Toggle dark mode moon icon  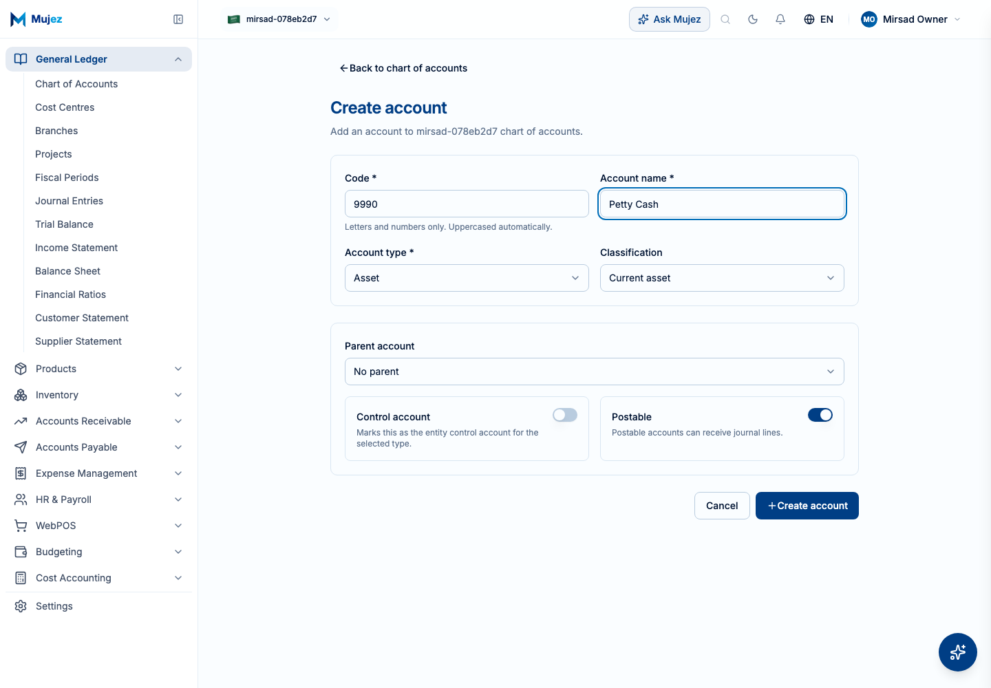(x=753, y=19)
